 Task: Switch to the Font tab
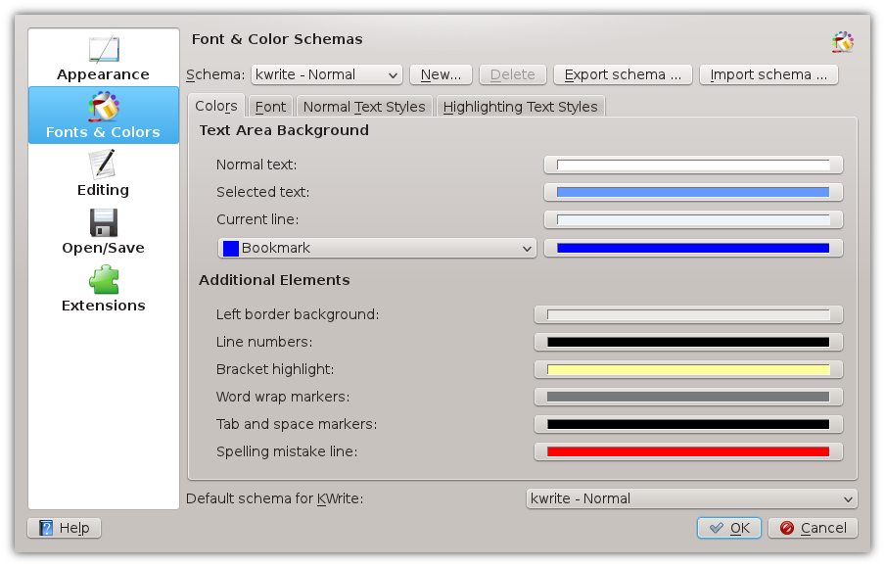(x=270, y=107)
